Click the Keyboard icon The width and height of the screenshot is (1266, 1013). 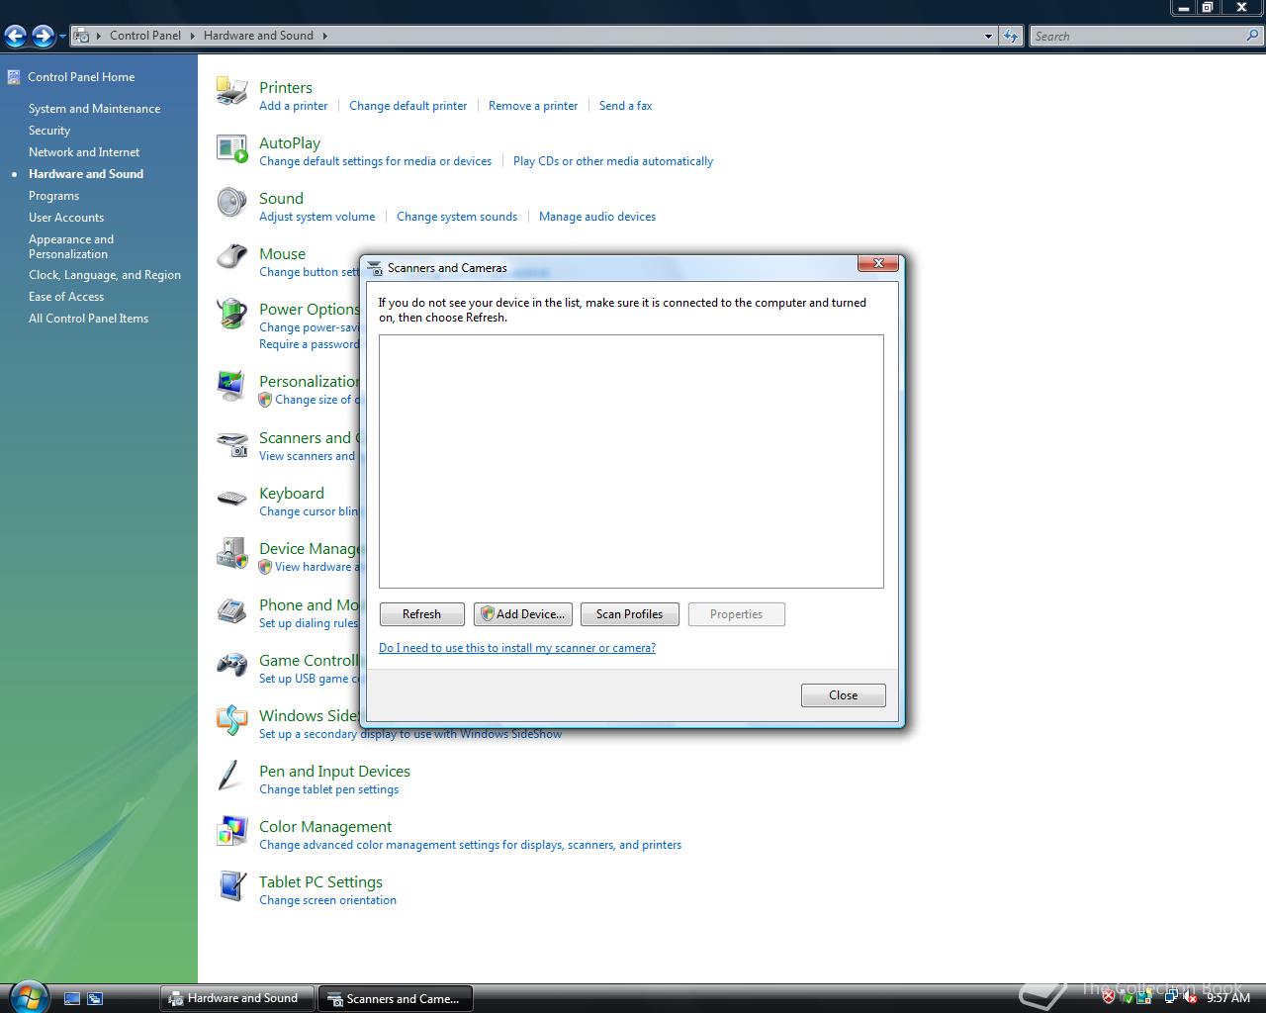coord(231,499)
